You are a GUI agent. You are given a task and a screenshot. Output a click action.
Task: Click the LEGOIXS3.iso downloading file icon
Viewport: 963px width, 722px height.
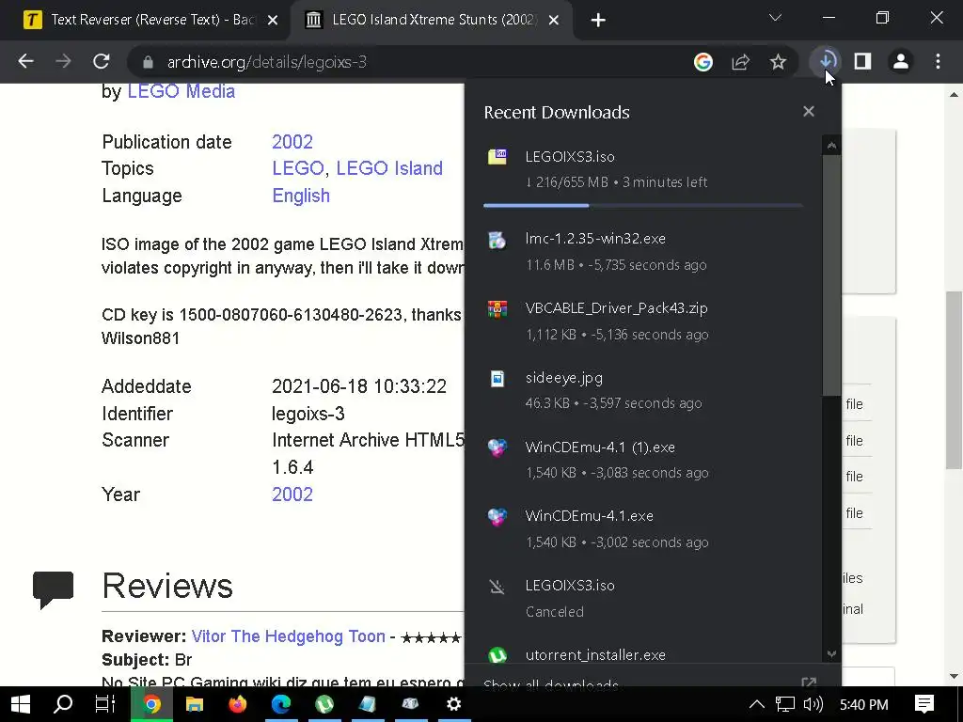(497, 157)
